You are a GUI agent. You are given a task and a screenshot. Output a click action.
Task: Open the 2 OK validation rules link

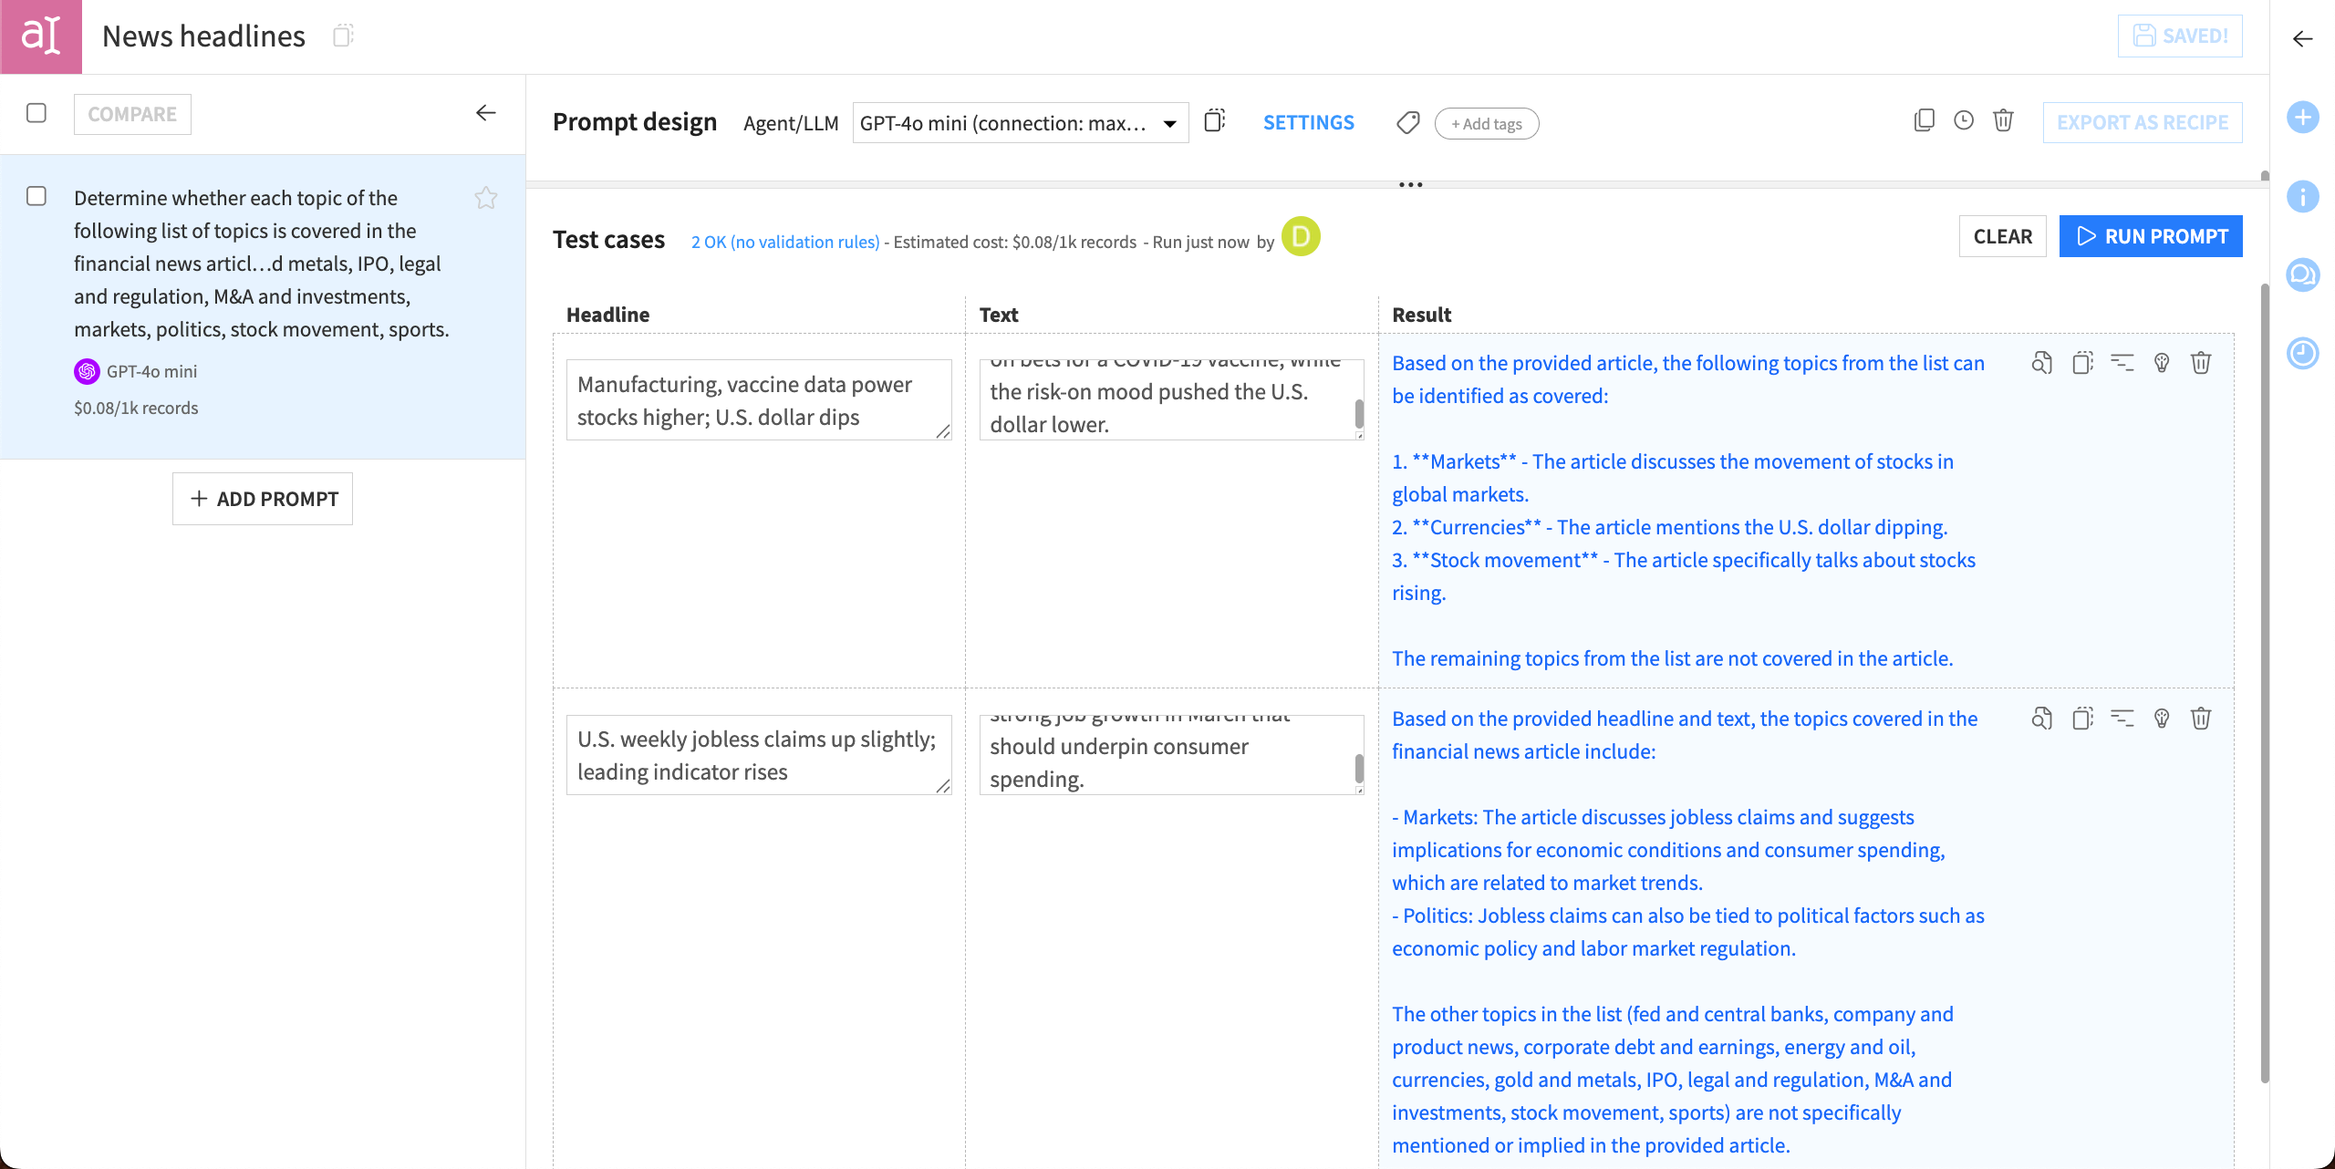click(784, 242)
